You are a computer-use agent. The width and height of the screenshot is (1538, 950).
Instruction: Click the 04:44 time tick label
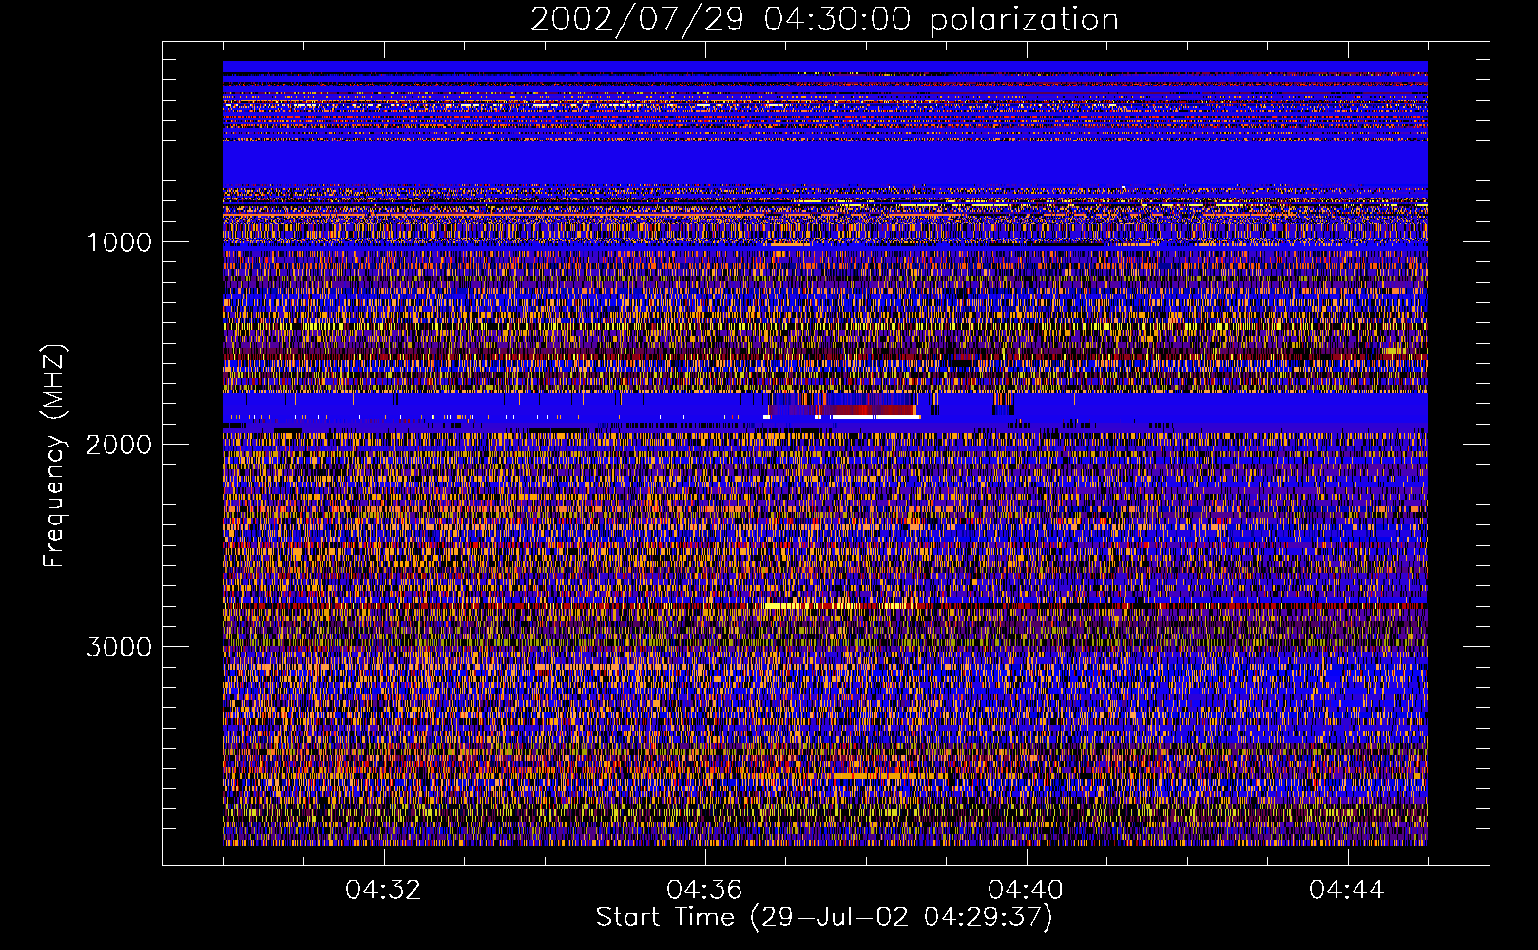click(1347, 890)
